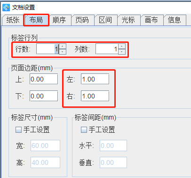Viewport: 191px width, 178px height.
Task: Increase 行数 with the up spinner arrow
Action: (x=63, y=46)
